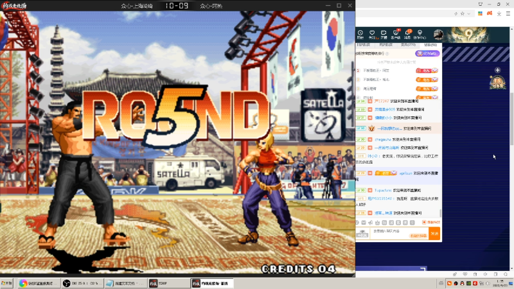The height and width of the screenshot is (289, 514).
Task: Open the text document taskbar item
Action: click(126, 283)
